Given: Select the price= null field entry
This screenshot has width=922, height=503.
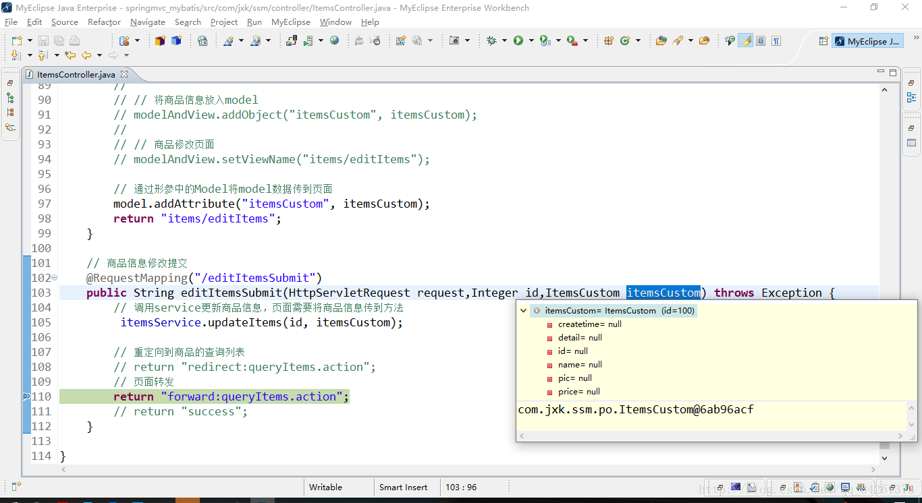Looking at the screenshot, I should pyautogui.click(x=578, y=392).
